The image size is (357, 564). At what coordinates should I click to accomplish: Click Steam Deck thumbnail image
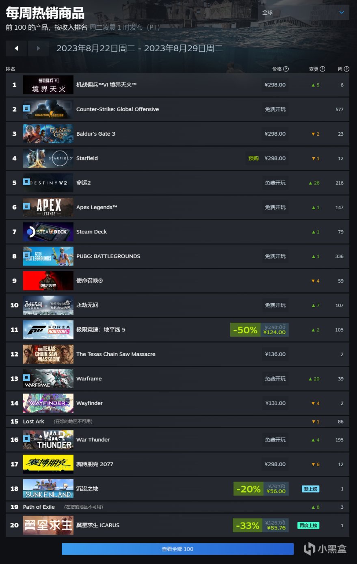point(48,232)
